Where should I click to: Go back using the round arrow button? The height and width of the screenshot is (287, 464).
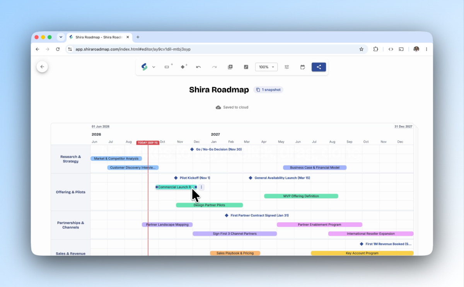point(42,67)
